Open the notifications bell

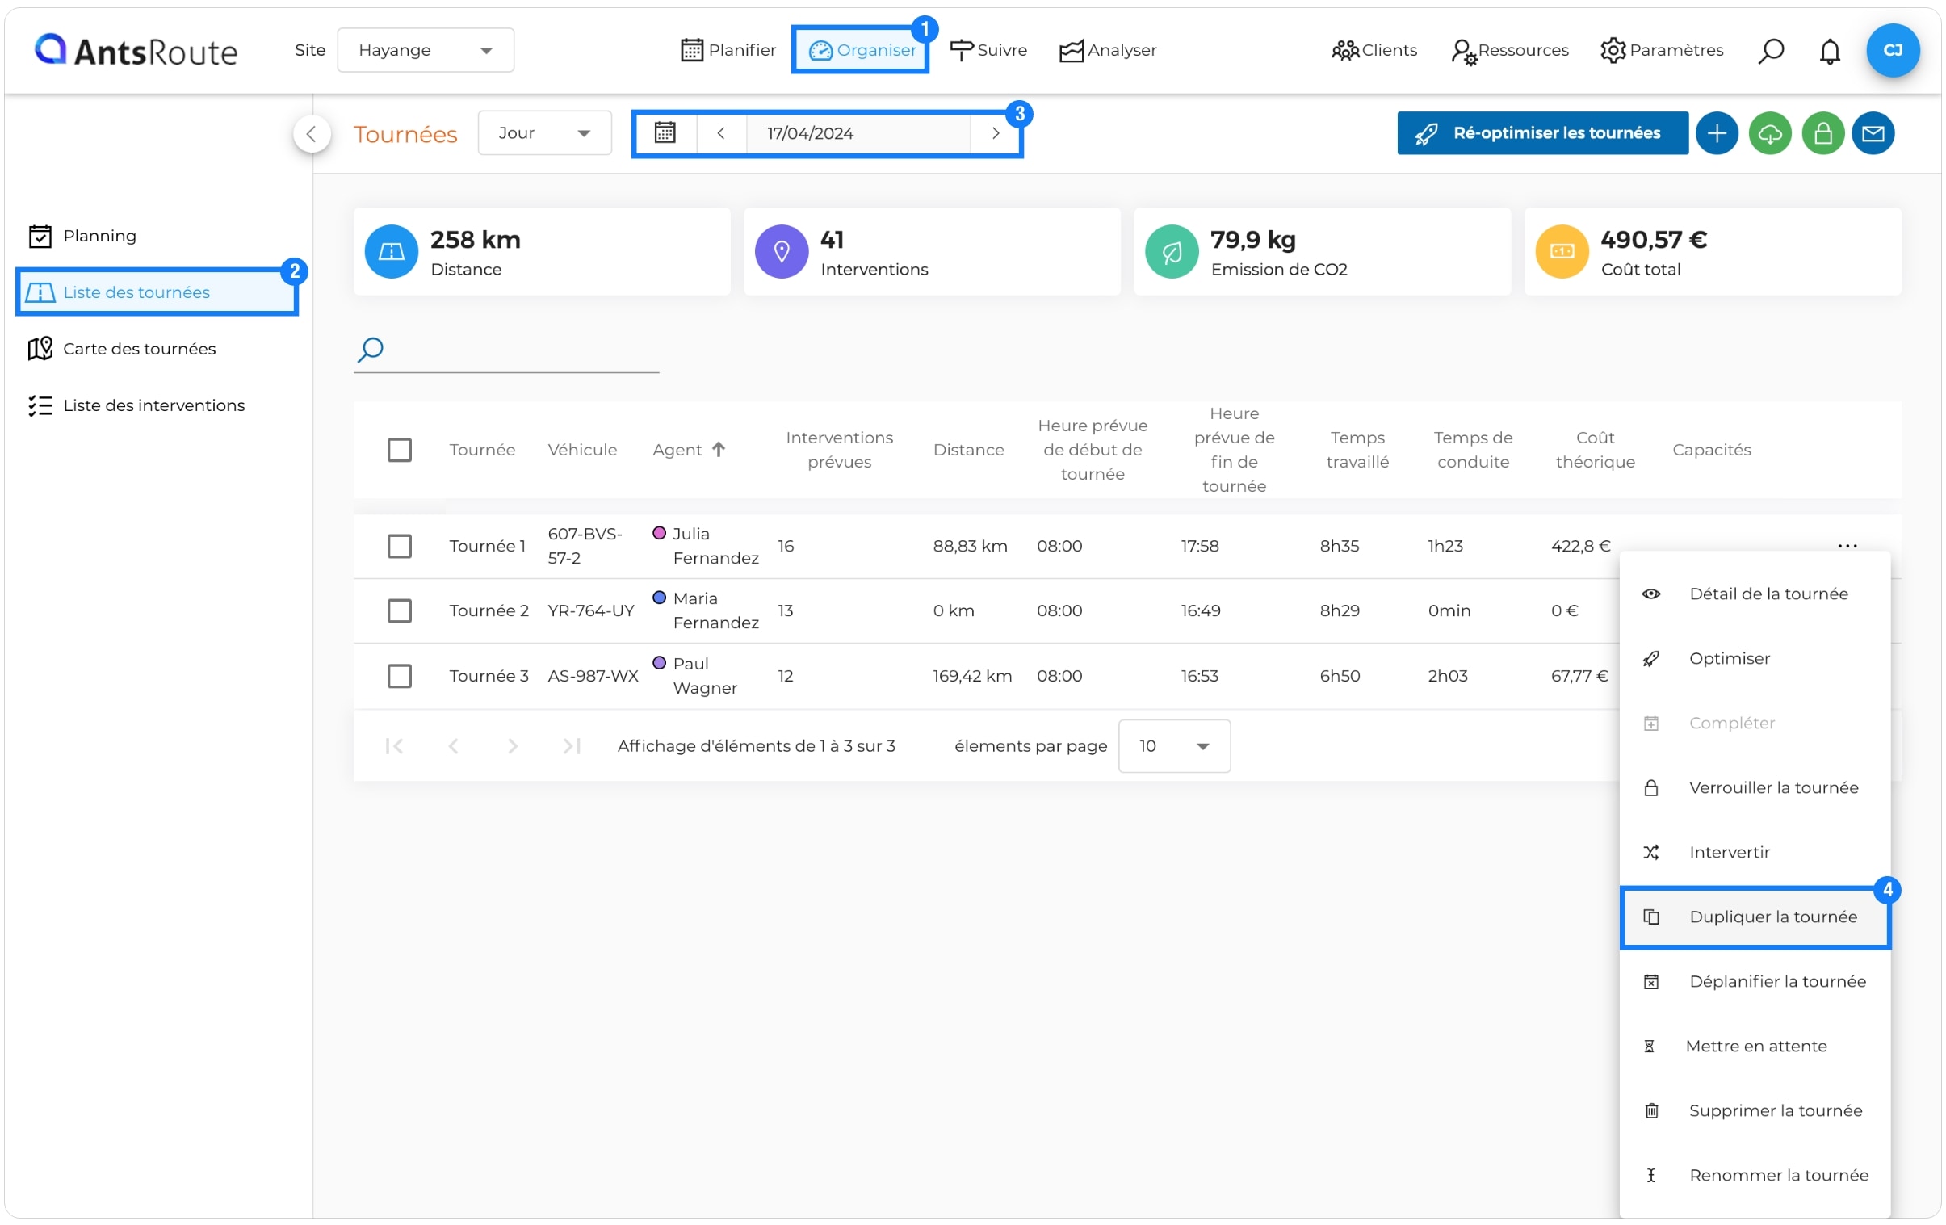click(x=1830, y=50)
